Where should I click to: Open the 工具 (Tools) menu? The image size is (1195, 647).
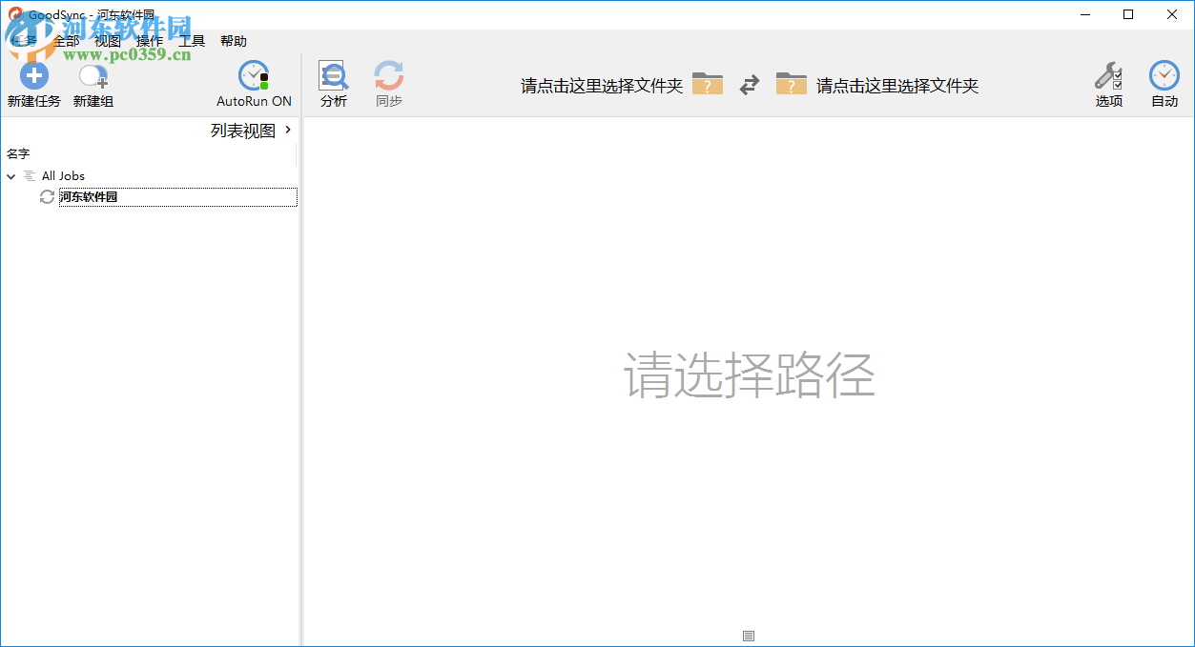(x=192, y=41)
